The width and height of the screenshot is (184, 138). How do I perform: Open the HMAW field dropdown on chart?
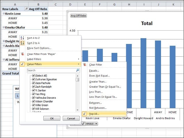coord(96,124)
